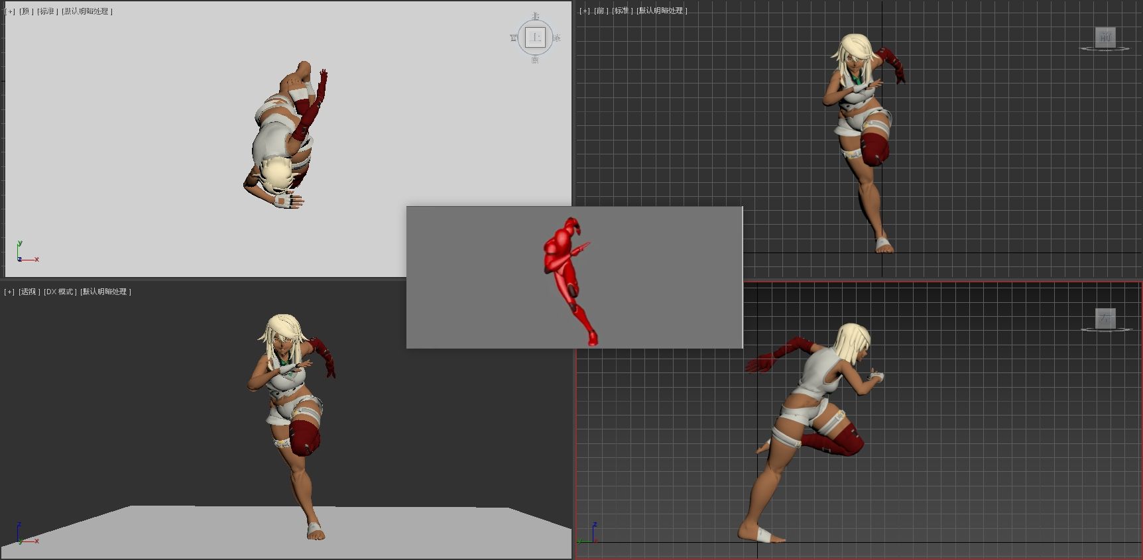Click the axis gizmo in the Left viewport
This screenshot has height=560, width=1143.
588,533
